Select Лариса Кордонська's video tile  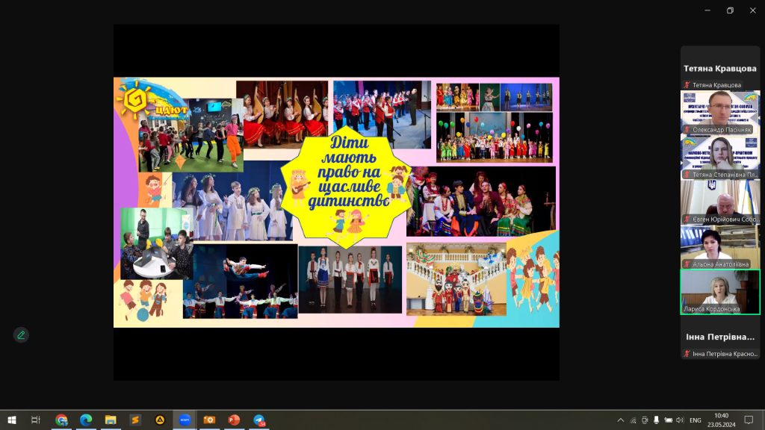click(x=719, y=291)
